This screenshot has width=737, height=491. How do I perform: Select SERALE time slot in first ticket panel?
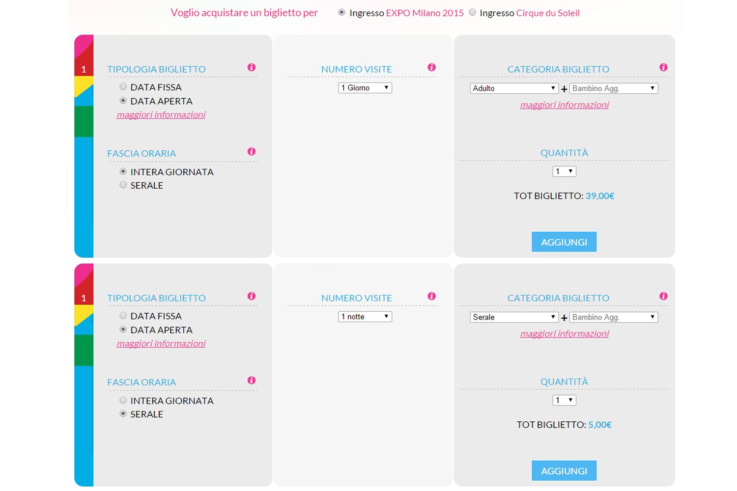click(123, 185)
